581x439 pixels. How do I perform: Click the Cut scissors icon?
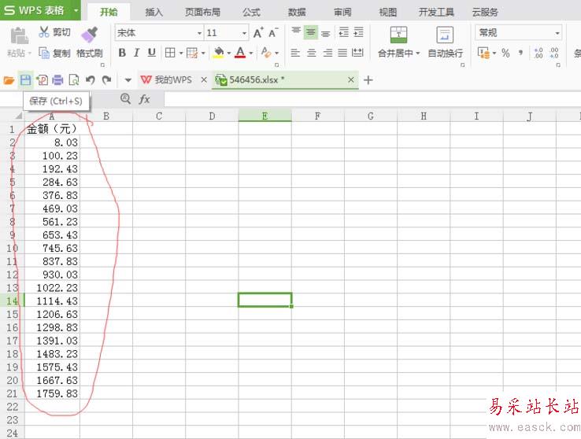click(x=44, y=31)
